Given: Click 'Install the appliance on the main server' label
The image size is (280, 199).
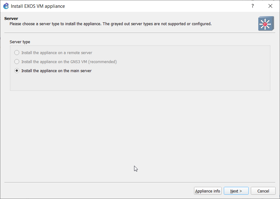Looking at the screenshot, I should click(56, 71).
